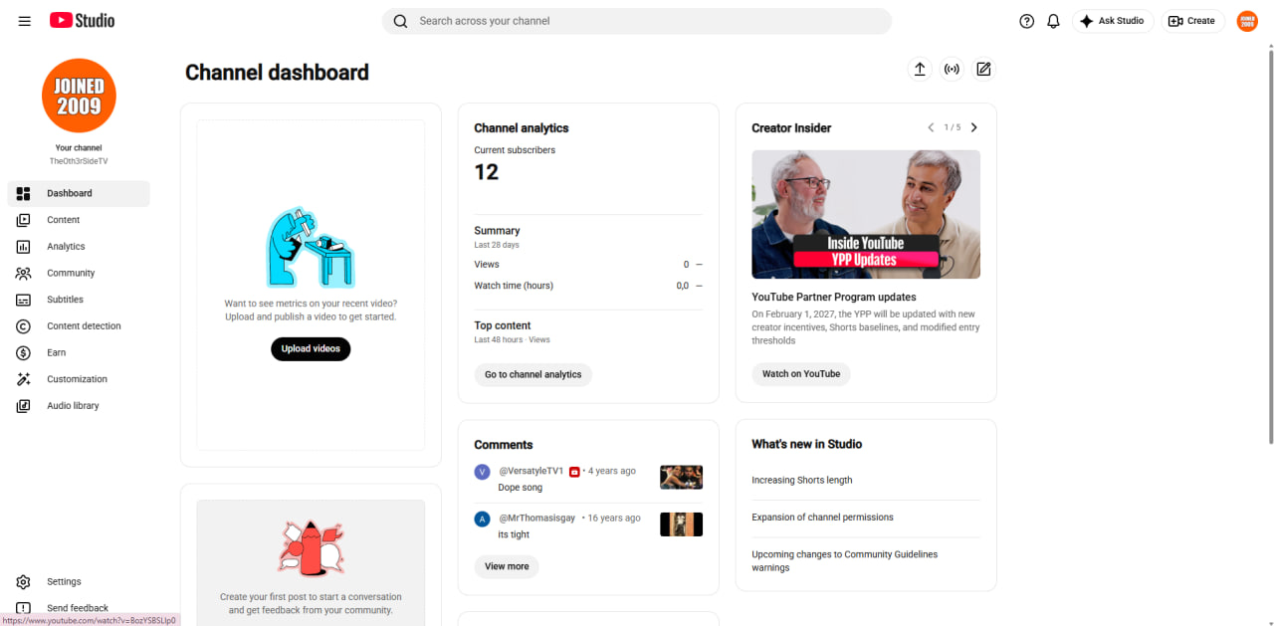Image resolution: width=1274 pixels, height=626 pixels.
Task: Open the Inside YouTube YPP Updates thumbnail
Action: 866,214
